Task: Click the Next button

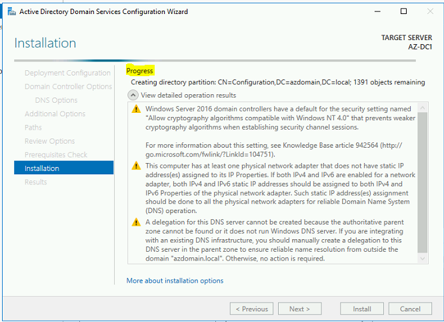Action: coord(299,309)
